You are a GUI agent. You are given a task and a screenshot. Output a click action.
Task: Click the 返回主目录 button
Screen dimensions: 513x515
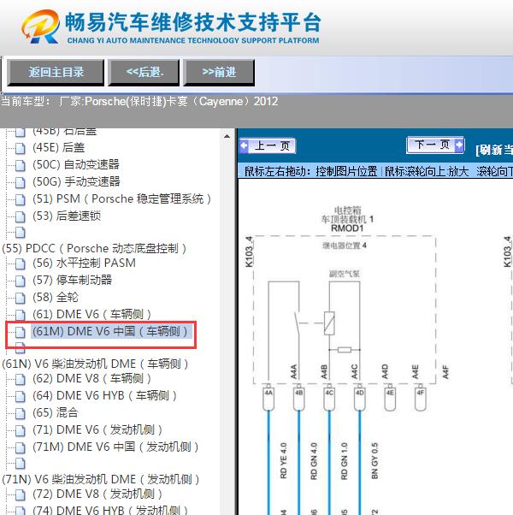[x=56, y=72]
